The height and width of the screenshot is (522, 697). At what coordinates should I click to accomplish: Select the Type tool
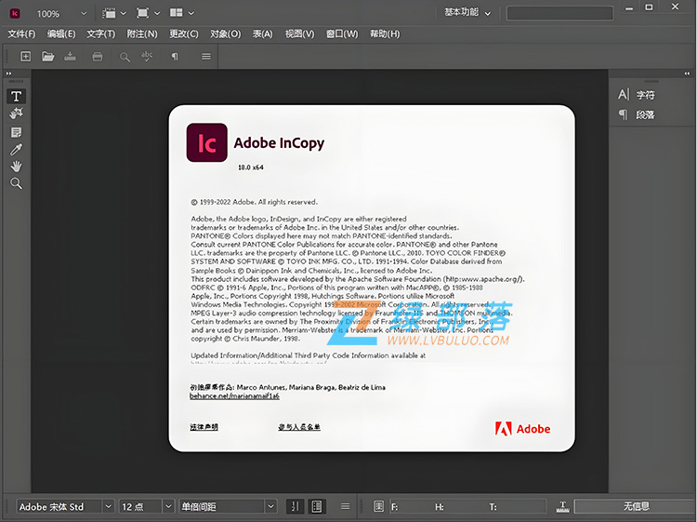pyautogui.click(x=16, y=96)
